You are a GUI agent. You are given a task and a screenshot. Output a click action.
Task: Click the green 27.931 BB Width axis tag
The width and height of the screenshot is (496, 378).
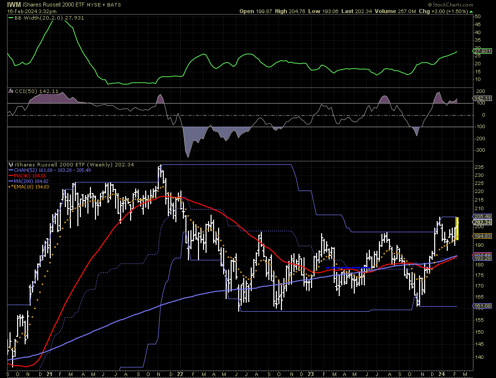[482, 51]
